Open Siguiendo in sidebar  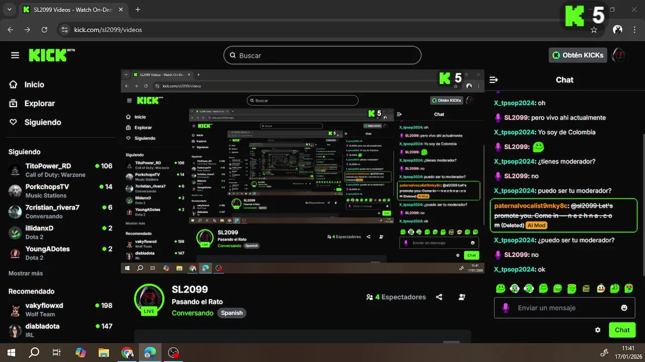(x=42, y=122)
